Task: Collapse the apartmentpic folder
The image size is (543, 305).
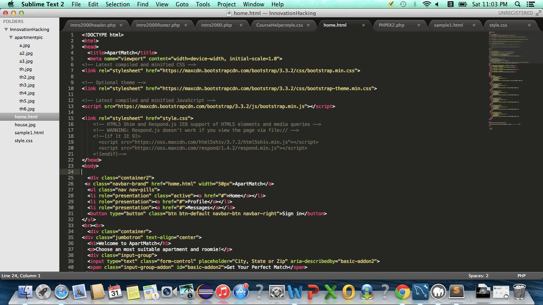Action: (11, 37)
